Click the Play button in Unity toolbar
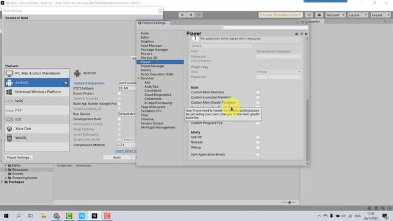The image size is (393, 221). tap(182, 15)
